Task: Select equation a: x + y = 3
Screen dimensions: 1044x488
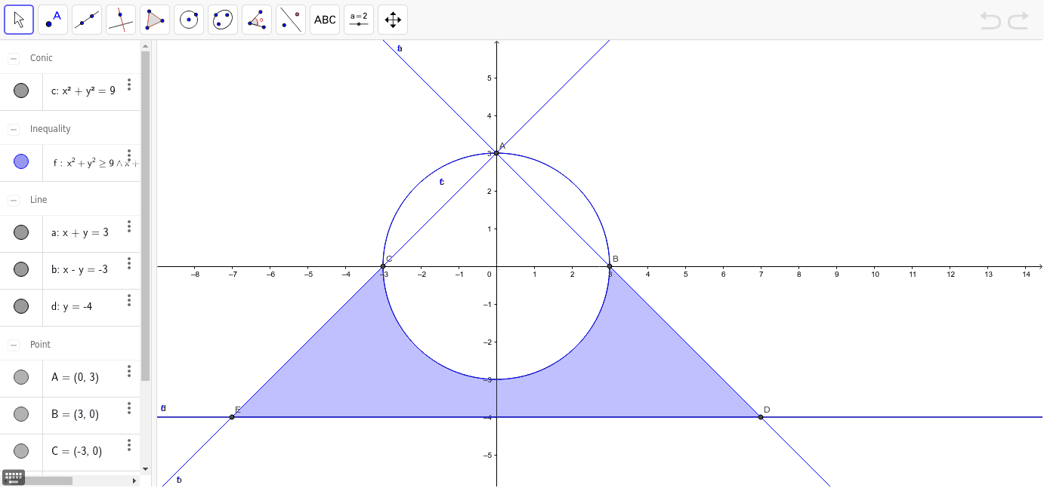Action: click(80, 233)
